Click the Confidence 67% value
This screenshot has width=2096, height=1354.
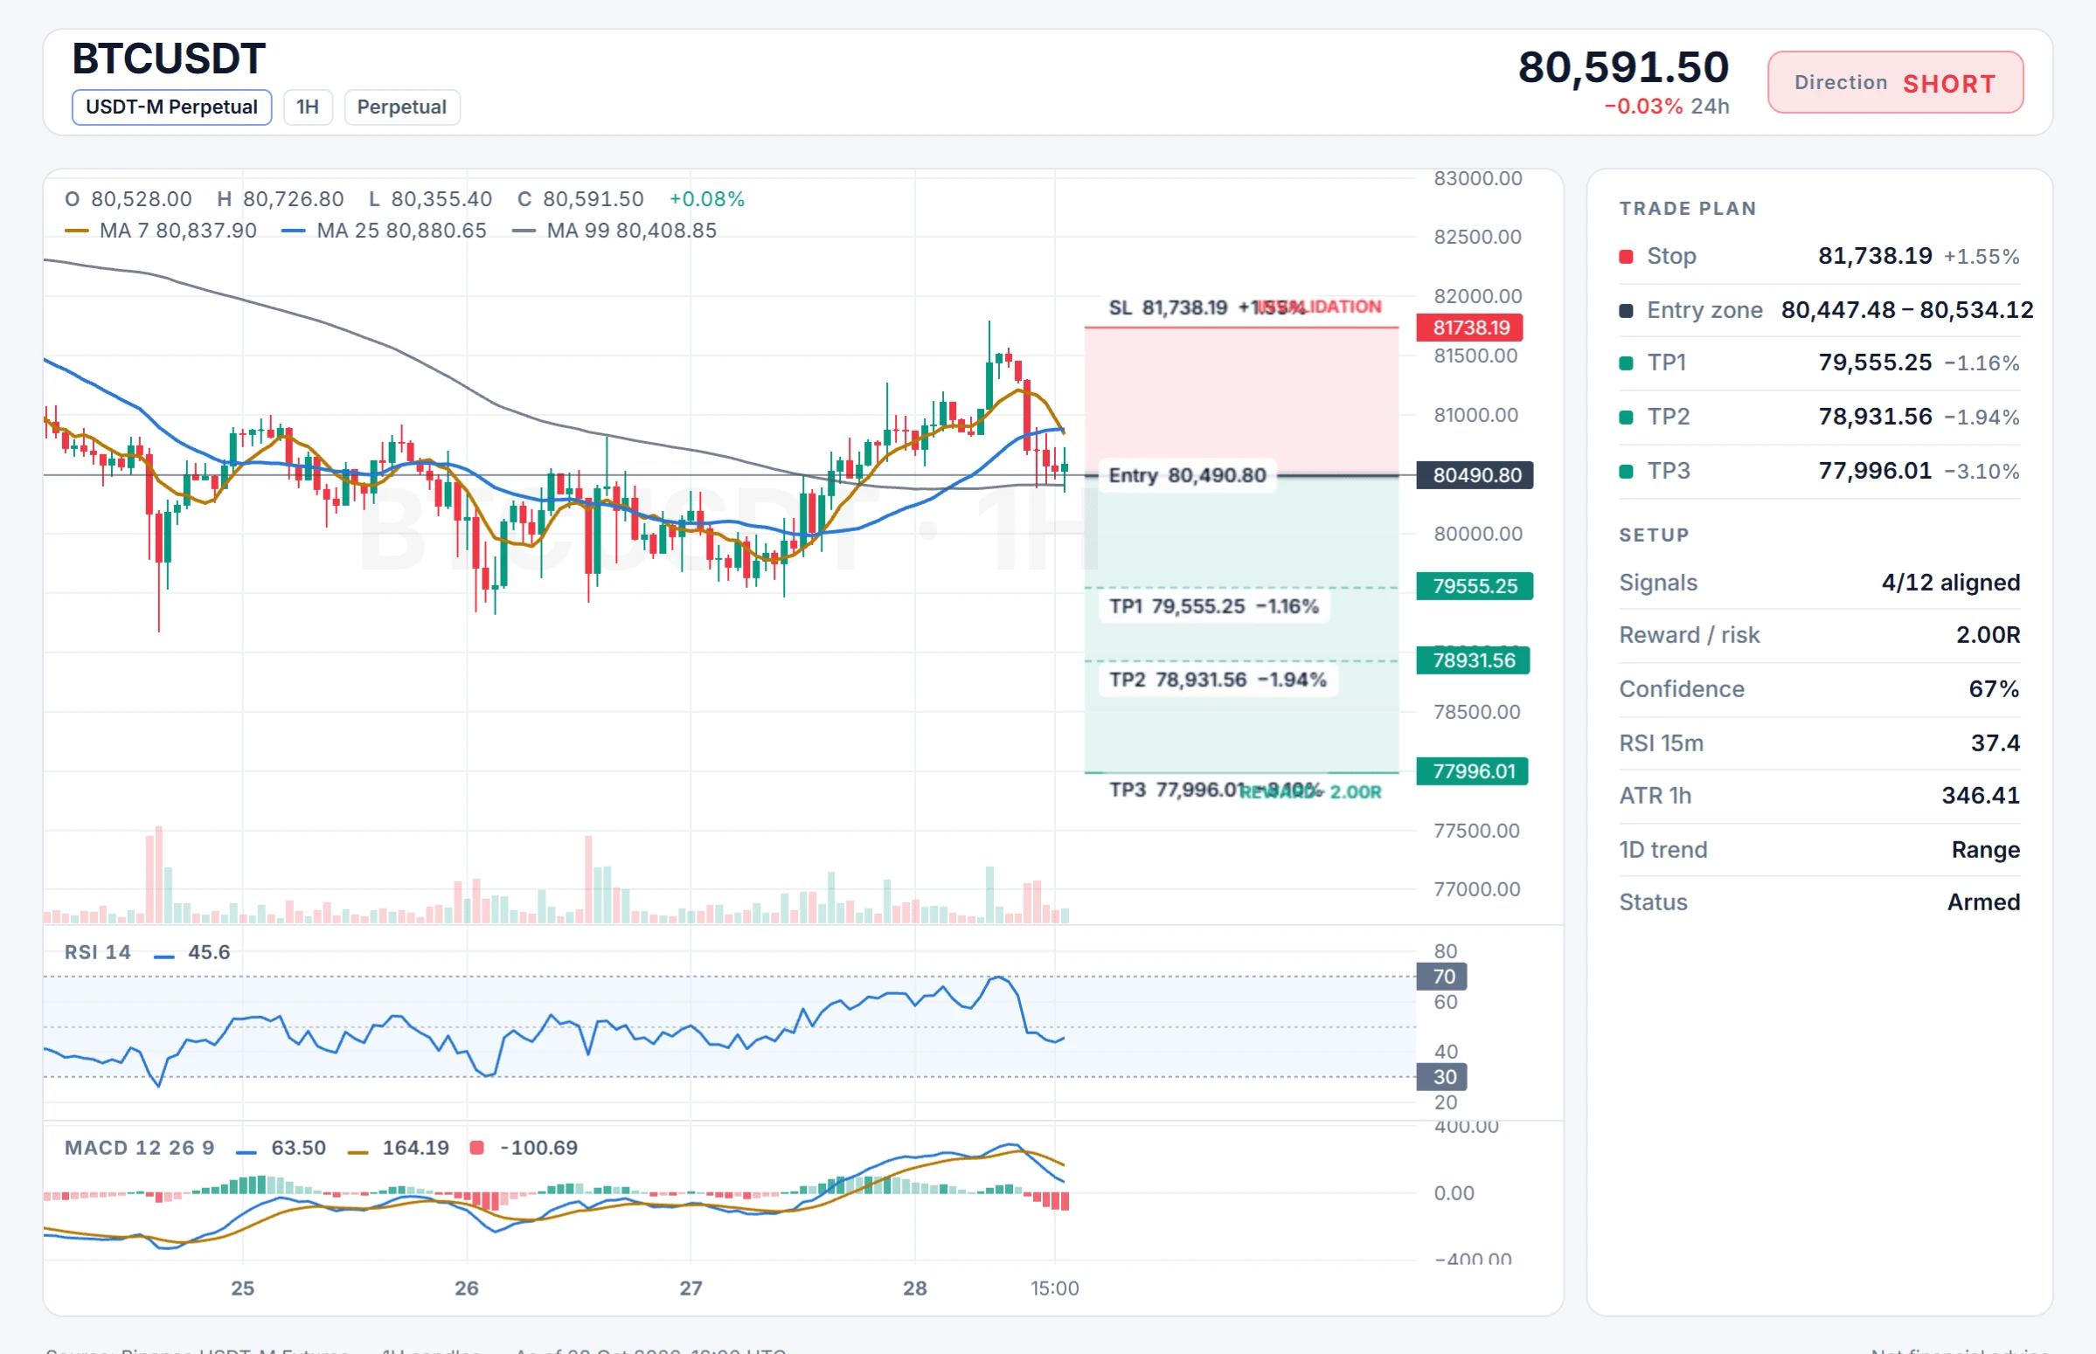pyautogui.click(x=1994, y=689)
